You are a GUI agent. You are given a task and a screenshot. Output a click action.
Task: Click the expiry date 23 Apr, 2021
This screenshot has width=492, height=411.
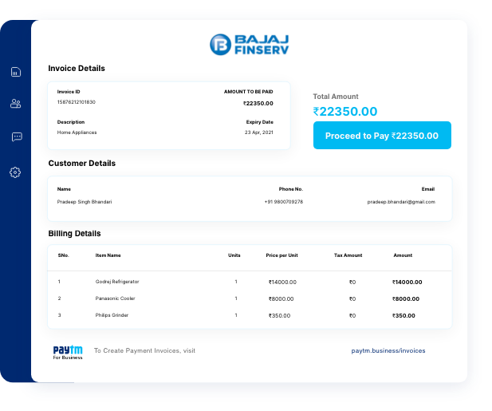tap(258, 132)
